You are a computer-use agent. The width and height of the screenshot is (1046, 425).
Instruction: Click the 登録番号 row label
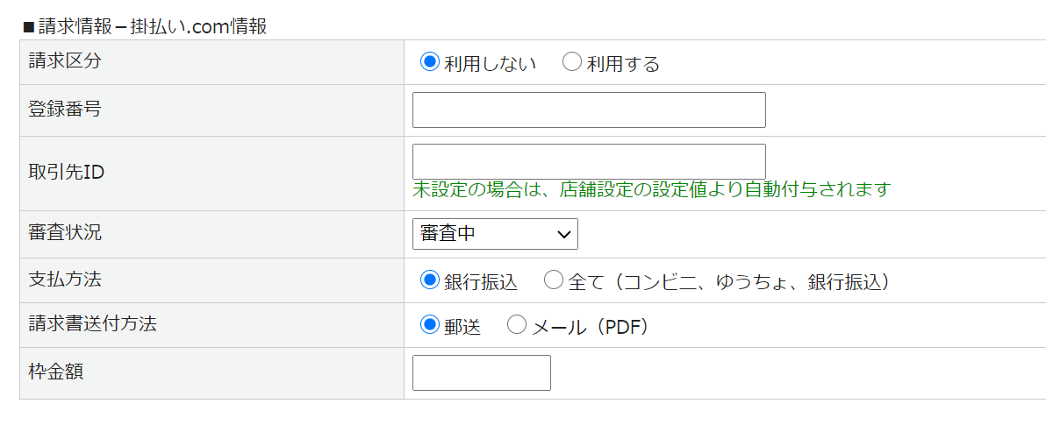65,110
